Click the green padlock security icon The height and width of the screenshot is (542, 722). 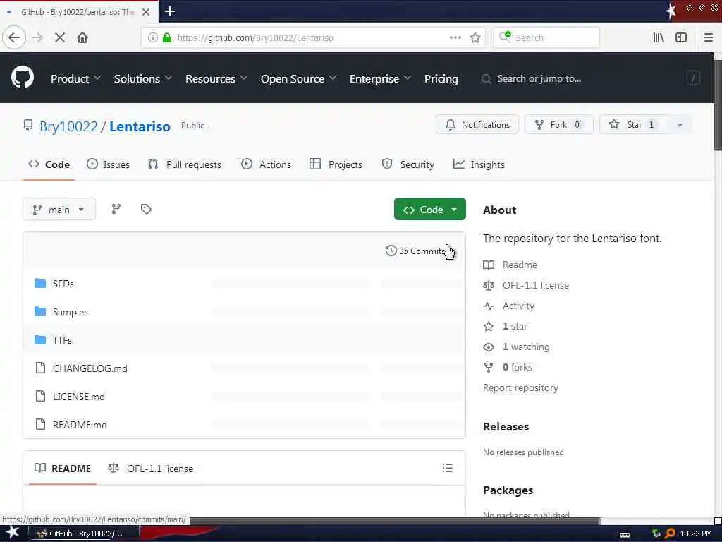click(167, 37)
